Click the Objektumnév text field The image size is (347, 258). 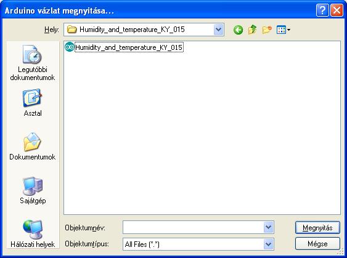click(x=193, y=227)
